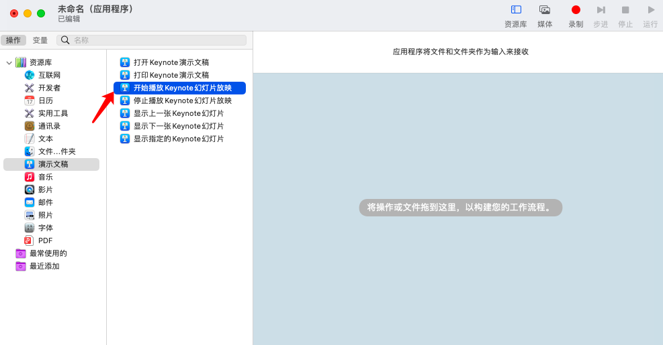Open the 最常使用的 smart folder

click(x=48, y=253)
